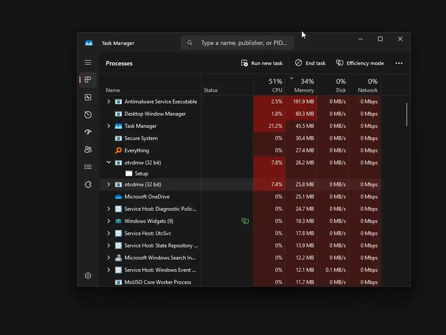Viewport: 446px width, 335px height.
Task: Open the Startup apps page in sidebar
Action: [88, 132]
